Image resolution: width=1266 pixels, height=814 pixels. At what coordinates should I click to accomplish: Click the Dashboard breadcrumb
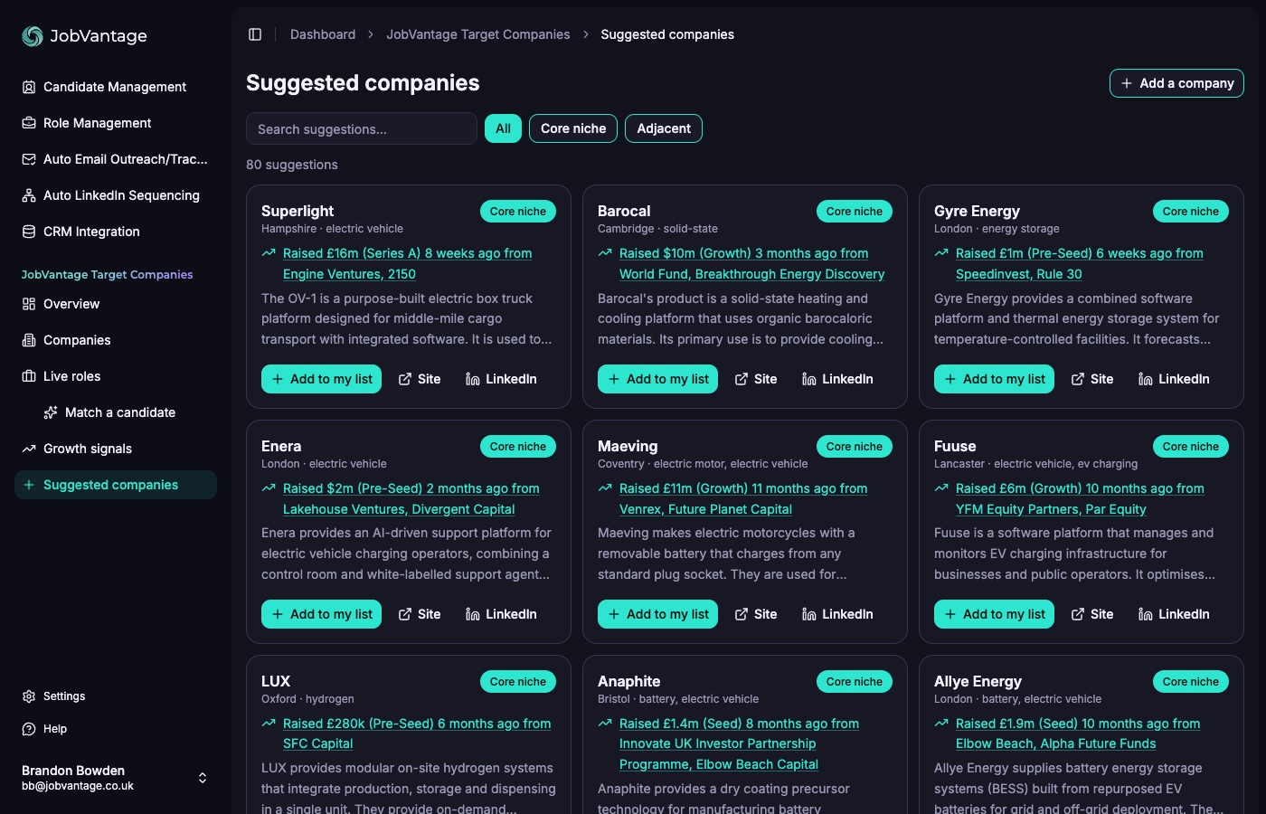(x=323, y=34)
